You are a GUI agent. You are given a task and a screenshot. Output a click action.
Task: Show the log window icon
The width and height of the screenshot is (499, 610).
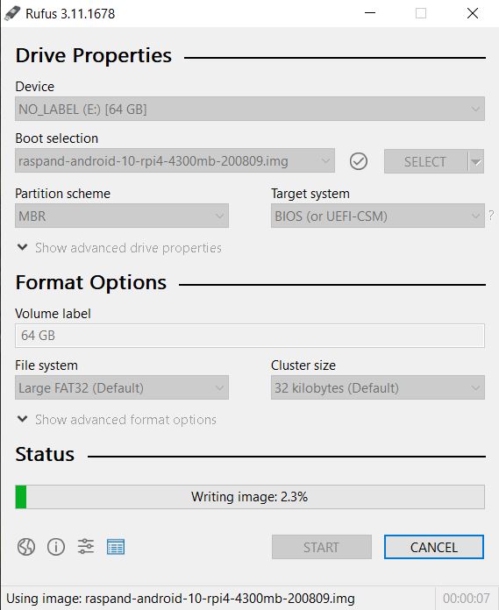pyautogui.click(x=116, y=547)
